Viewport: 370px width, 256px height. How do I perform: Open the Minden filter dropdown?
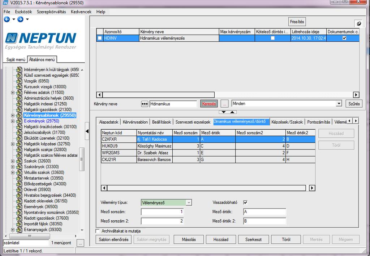click(339, 103)
